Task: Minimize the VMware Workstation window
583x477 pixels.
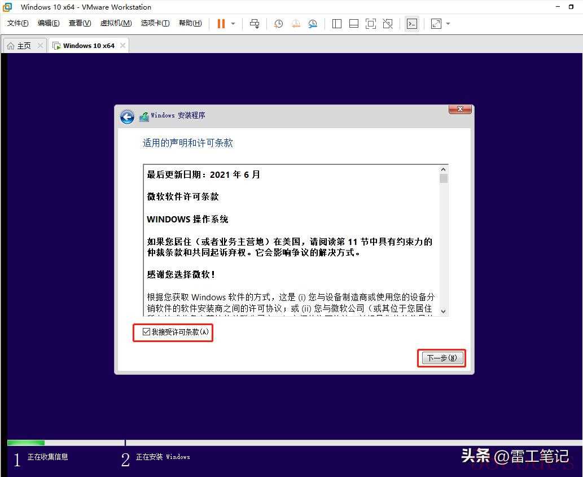Action: coord(558,7)
